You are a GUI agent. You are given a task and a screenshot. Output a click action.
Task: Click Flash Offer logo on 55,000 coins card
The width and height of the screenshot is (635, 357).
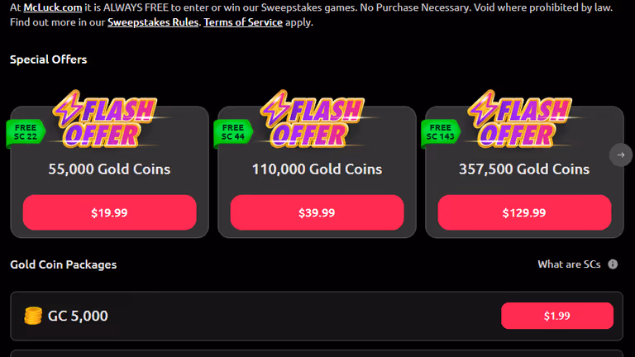(x=105, y=119)
